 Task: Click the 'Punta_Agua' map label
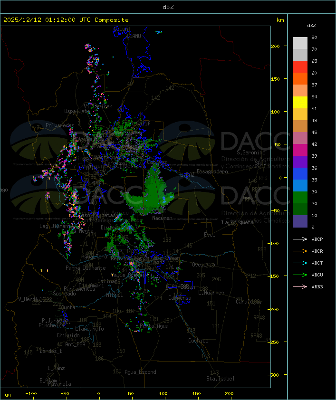click(x=154, y=326)
